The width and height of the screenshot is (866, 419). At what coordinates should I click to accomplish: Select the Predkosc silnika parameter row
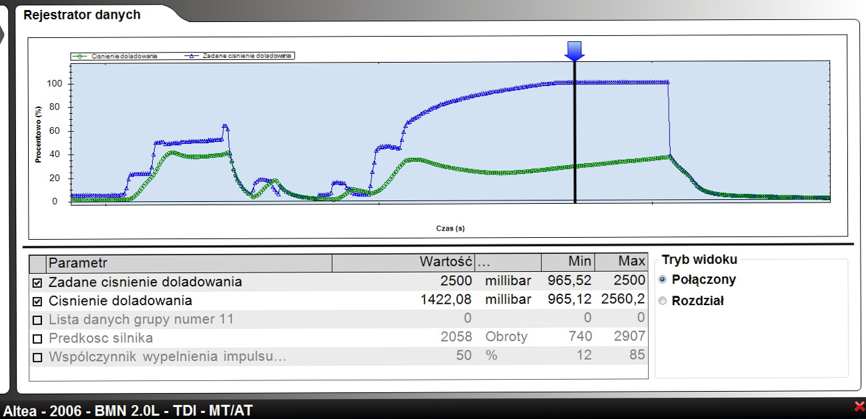coord(339,337)
